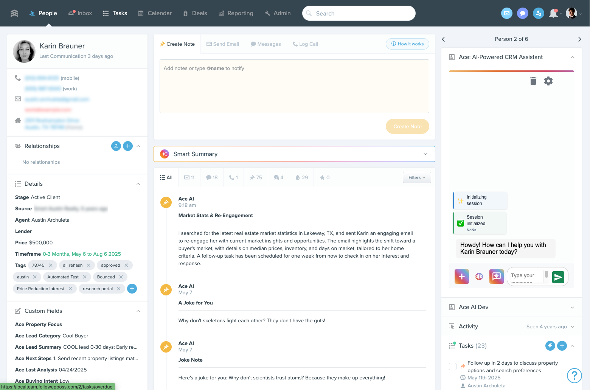
Task: Collapse the Tasks panel
Action: click(x=573, y=346)
